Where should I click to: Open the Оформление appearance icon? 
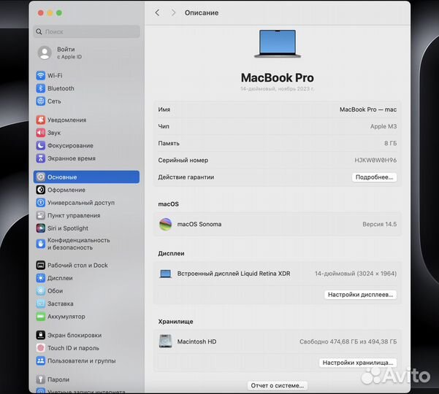coord(41,190)
